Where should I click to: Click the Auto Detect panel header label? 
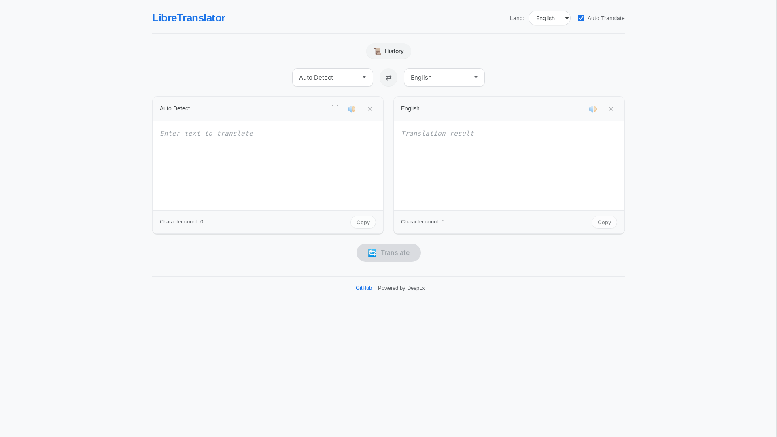tap(175, 108)
